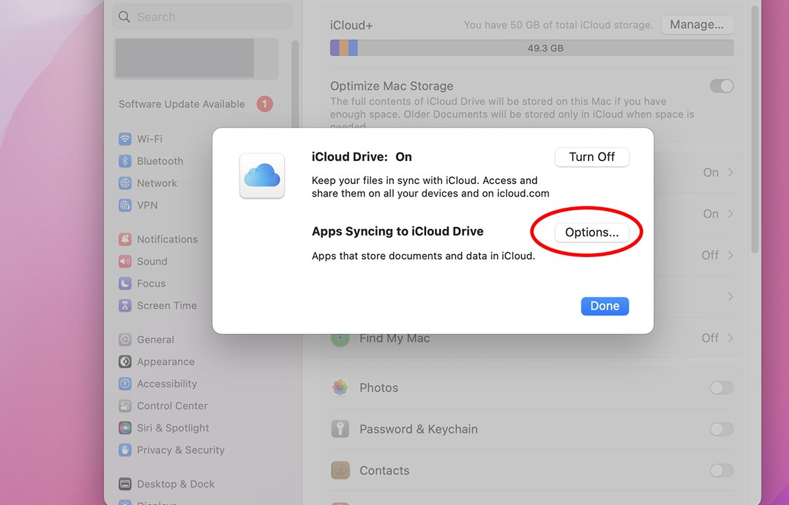Click "You have 50 GB" storage text
This screenshot has height=505, width=789.
pos(558,25)
